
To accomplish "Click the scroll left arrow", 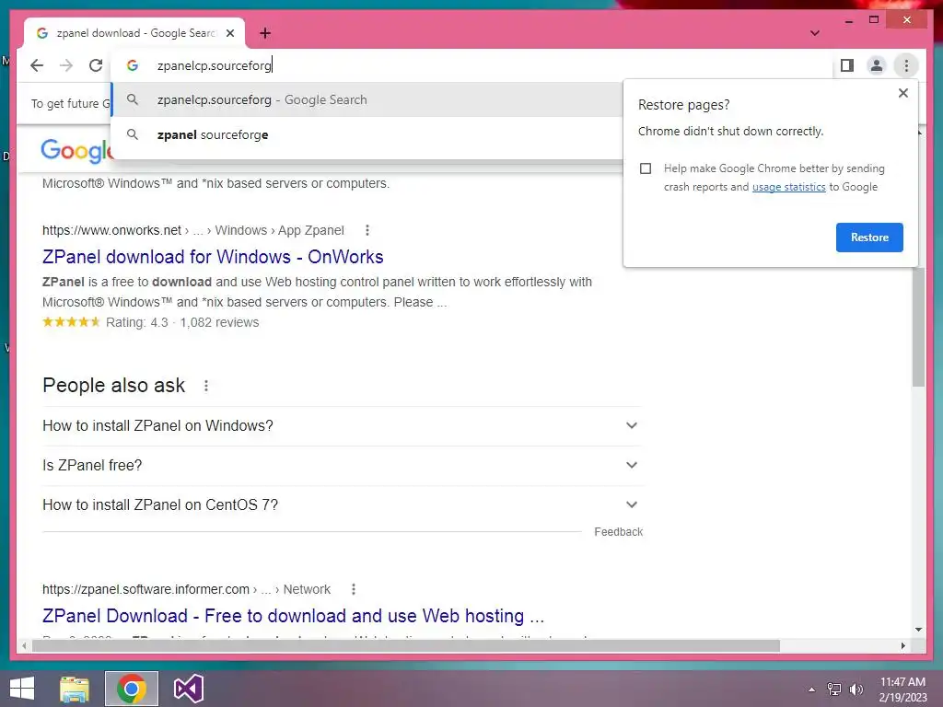I will pyautogui.click(x=24, y=645).
